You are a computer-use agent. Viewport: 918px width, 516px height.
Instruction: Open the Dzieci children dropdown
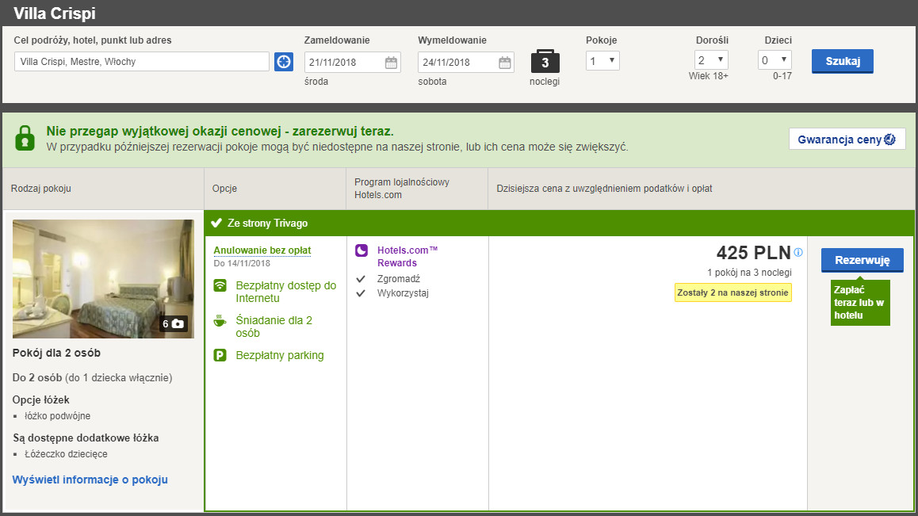[775, 60]
